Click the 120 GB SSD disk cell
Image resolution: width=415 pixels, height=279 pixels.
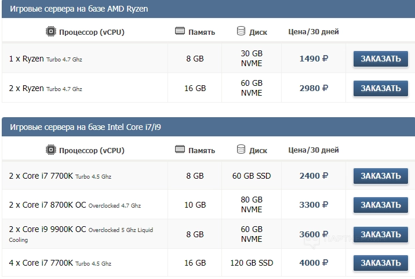pos(252,263)
